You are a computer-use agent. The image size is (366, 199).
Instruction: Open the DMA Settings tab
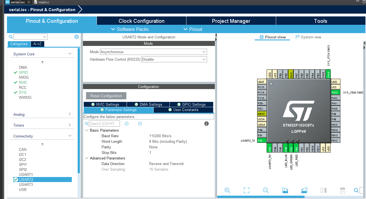[148, 104]
